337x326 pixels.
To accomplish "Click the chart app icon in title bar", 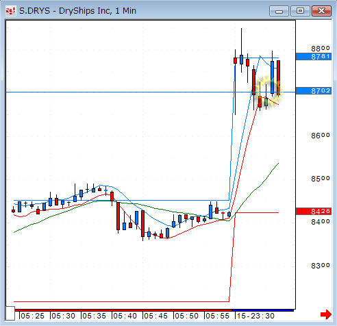I will pyautogui.click(x=10, y=11).
